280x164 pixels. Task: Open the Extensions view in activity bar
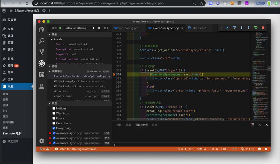42,74
